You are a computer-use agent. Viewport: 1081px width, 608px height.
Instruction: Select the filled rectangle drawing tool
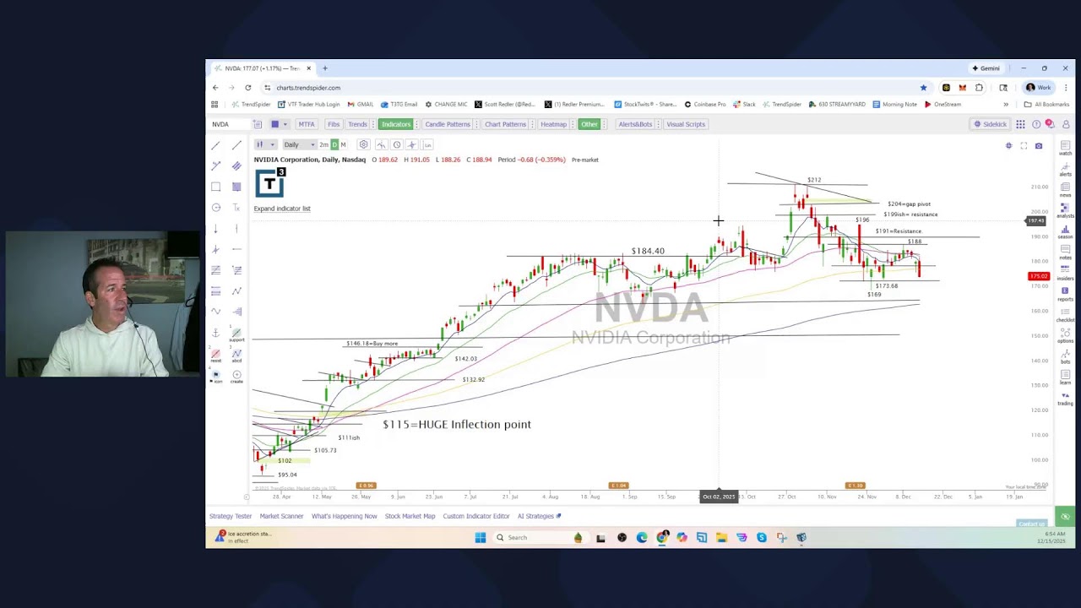(236, 187)
